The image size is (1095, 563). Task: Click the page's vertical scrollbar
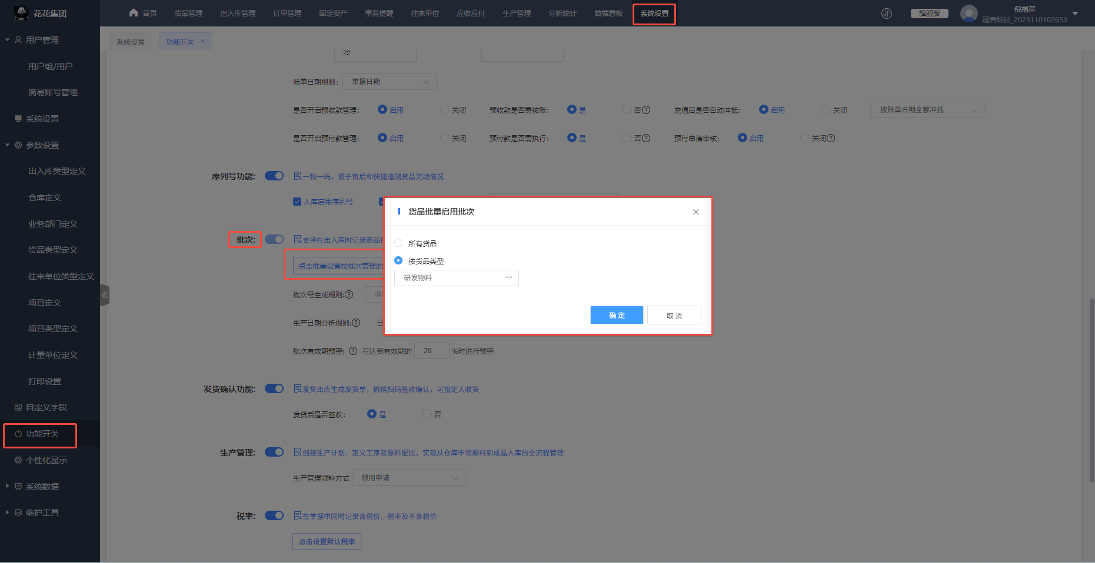pos(1091,391)
